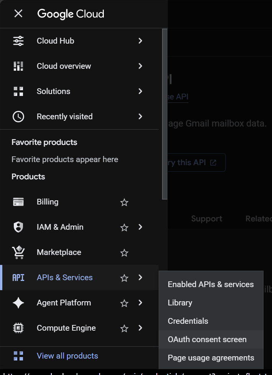272x375 pixels.
Task: Click the 'Favorite products' heading text
Action: point(44,142)
